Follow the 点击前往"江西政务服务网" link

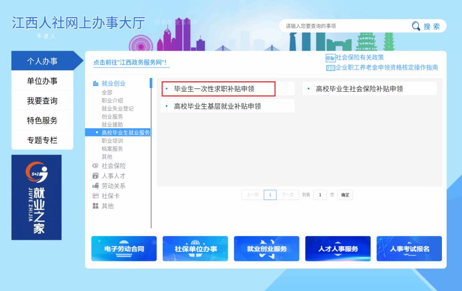(130, 63)
